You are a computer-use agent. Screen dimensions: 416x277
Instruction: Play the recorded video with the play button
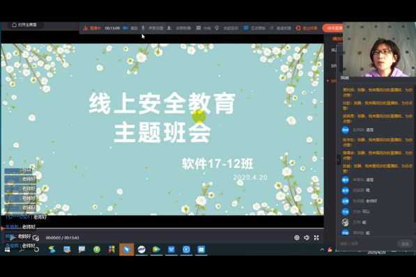(x=12, y=238)
